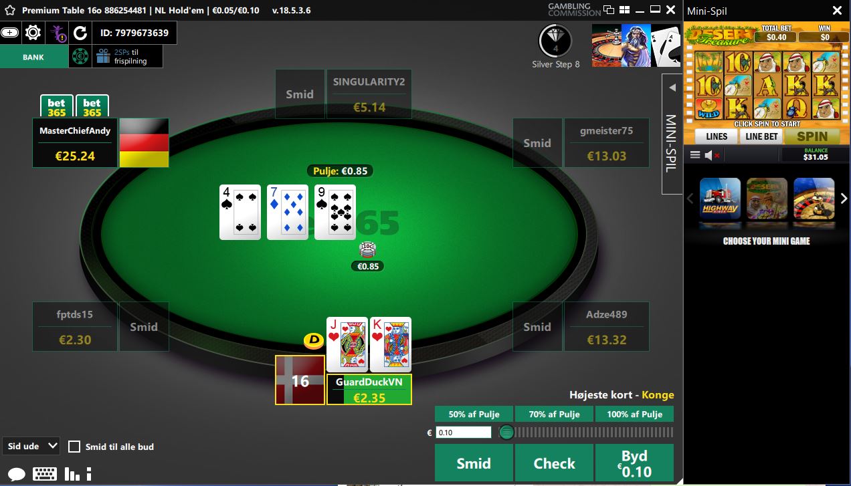Screen dimensions: 851x486
Task: Show the statistics bar chart icon
Action: 72,474
